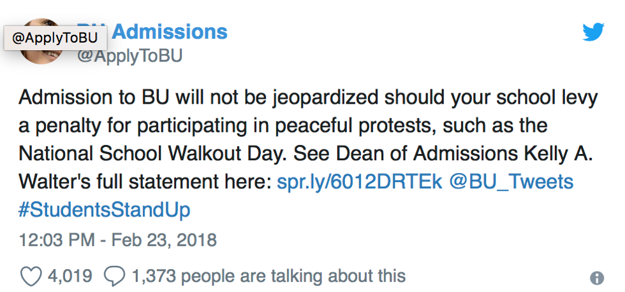
Task: Click the Twitter bird logo
Action: pyautogui.click(x=592, y=32)
